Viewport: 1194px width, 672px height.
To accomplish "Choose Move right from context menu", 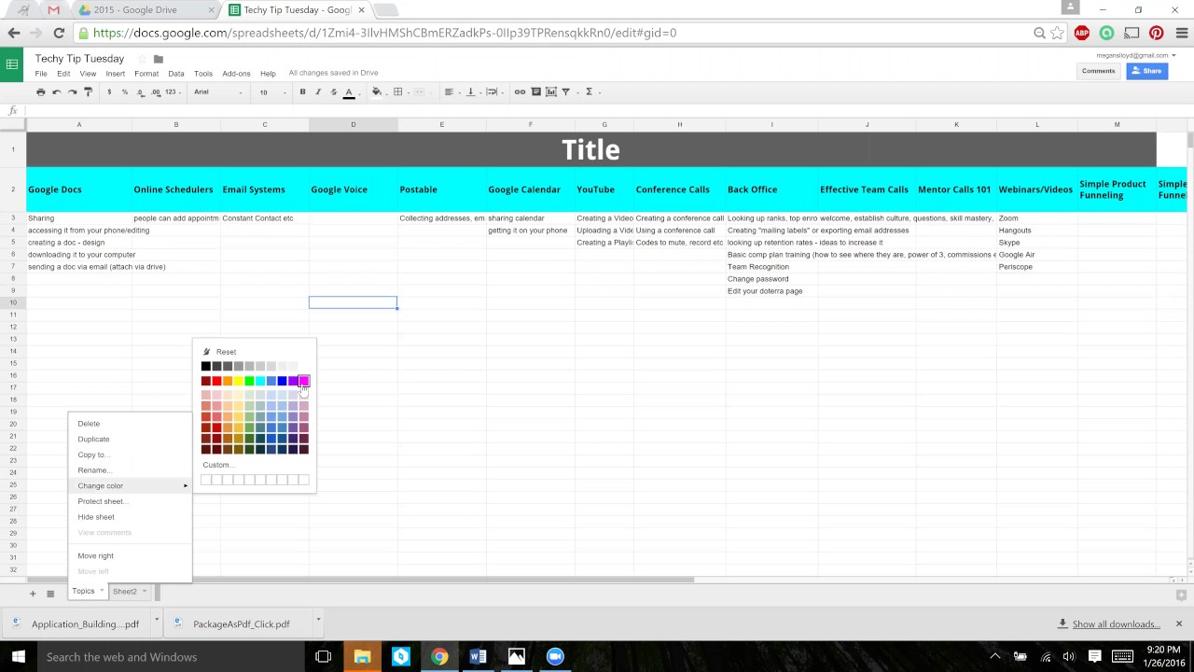I will point(130,556).
